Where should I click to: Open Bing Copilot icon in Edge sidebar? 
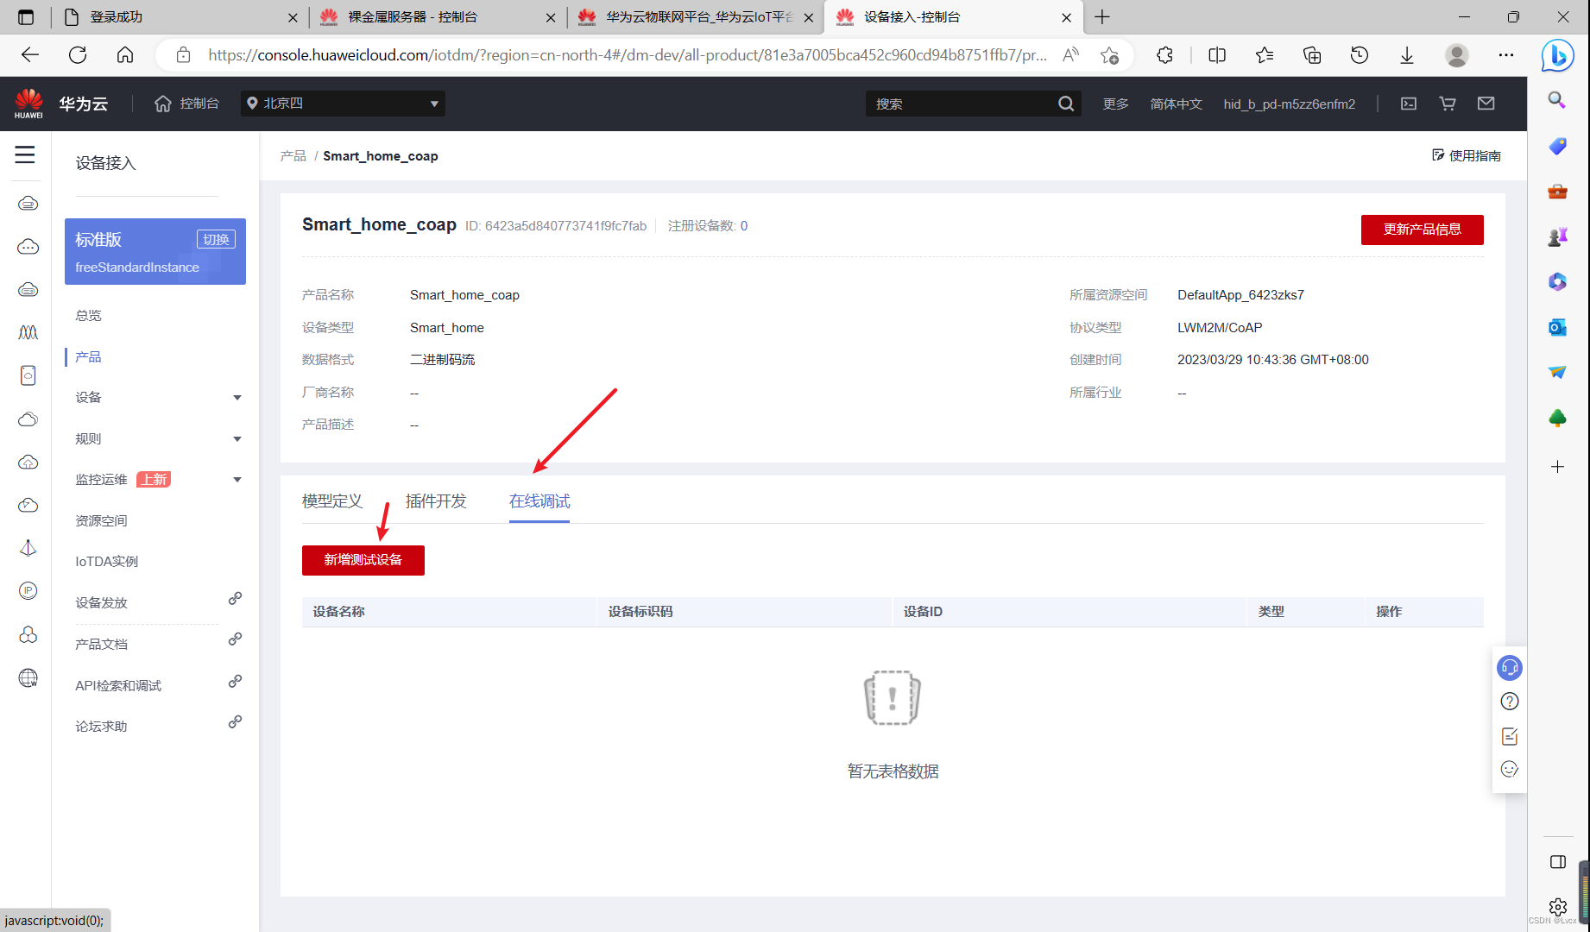[x=1558, y=56]
